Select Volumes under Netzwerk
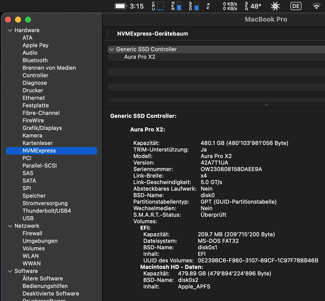Viewport: 325px width, 301px height. (x=34, y=248)
